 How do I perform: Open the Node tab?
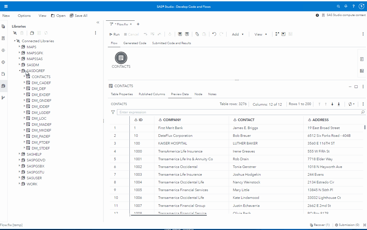point(198,94)
